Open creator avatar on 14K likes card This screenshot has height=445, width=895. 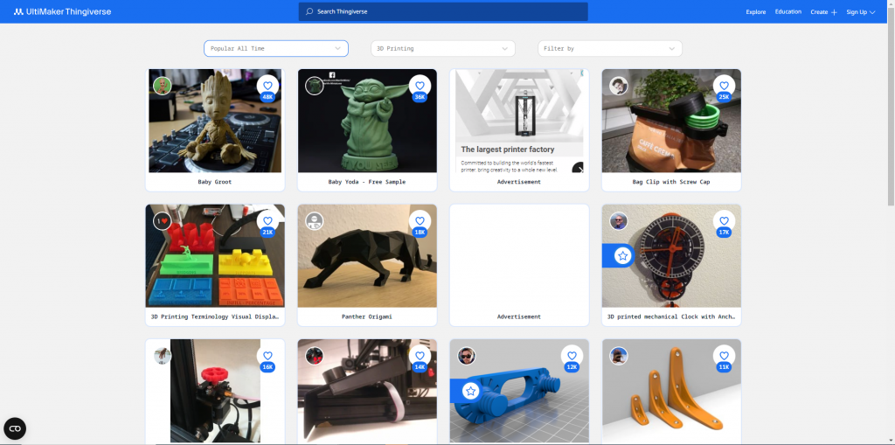point(315,355)
